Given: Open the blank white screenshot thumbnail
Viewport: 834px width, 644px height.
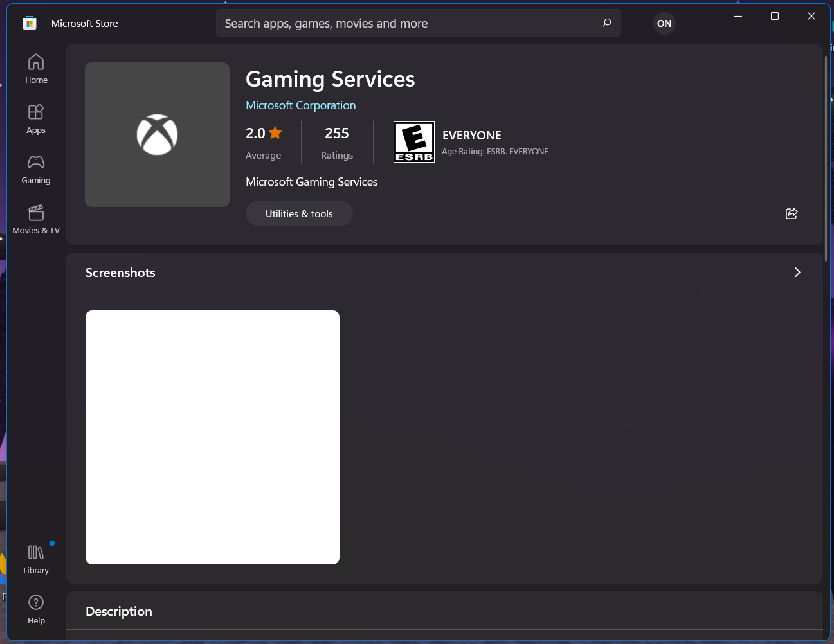Looking at the screenshot, I should click(212, 437).
